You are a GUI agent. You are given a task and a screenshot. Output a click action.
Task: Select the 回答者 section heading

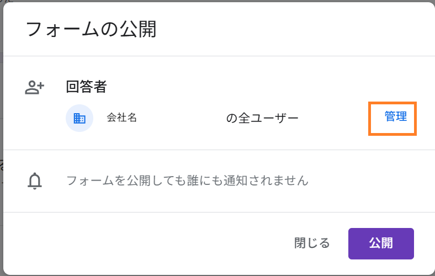[86, 87]
